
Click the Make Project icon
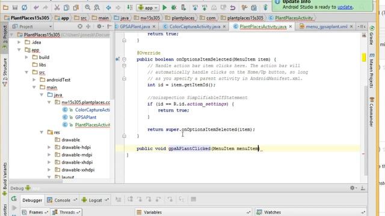[x=130, y=8]
